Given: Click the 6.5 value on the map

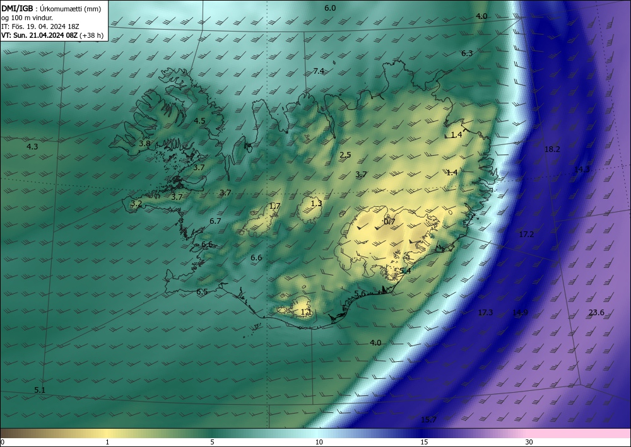Looking at the screenshot, I should click(202, 291).
